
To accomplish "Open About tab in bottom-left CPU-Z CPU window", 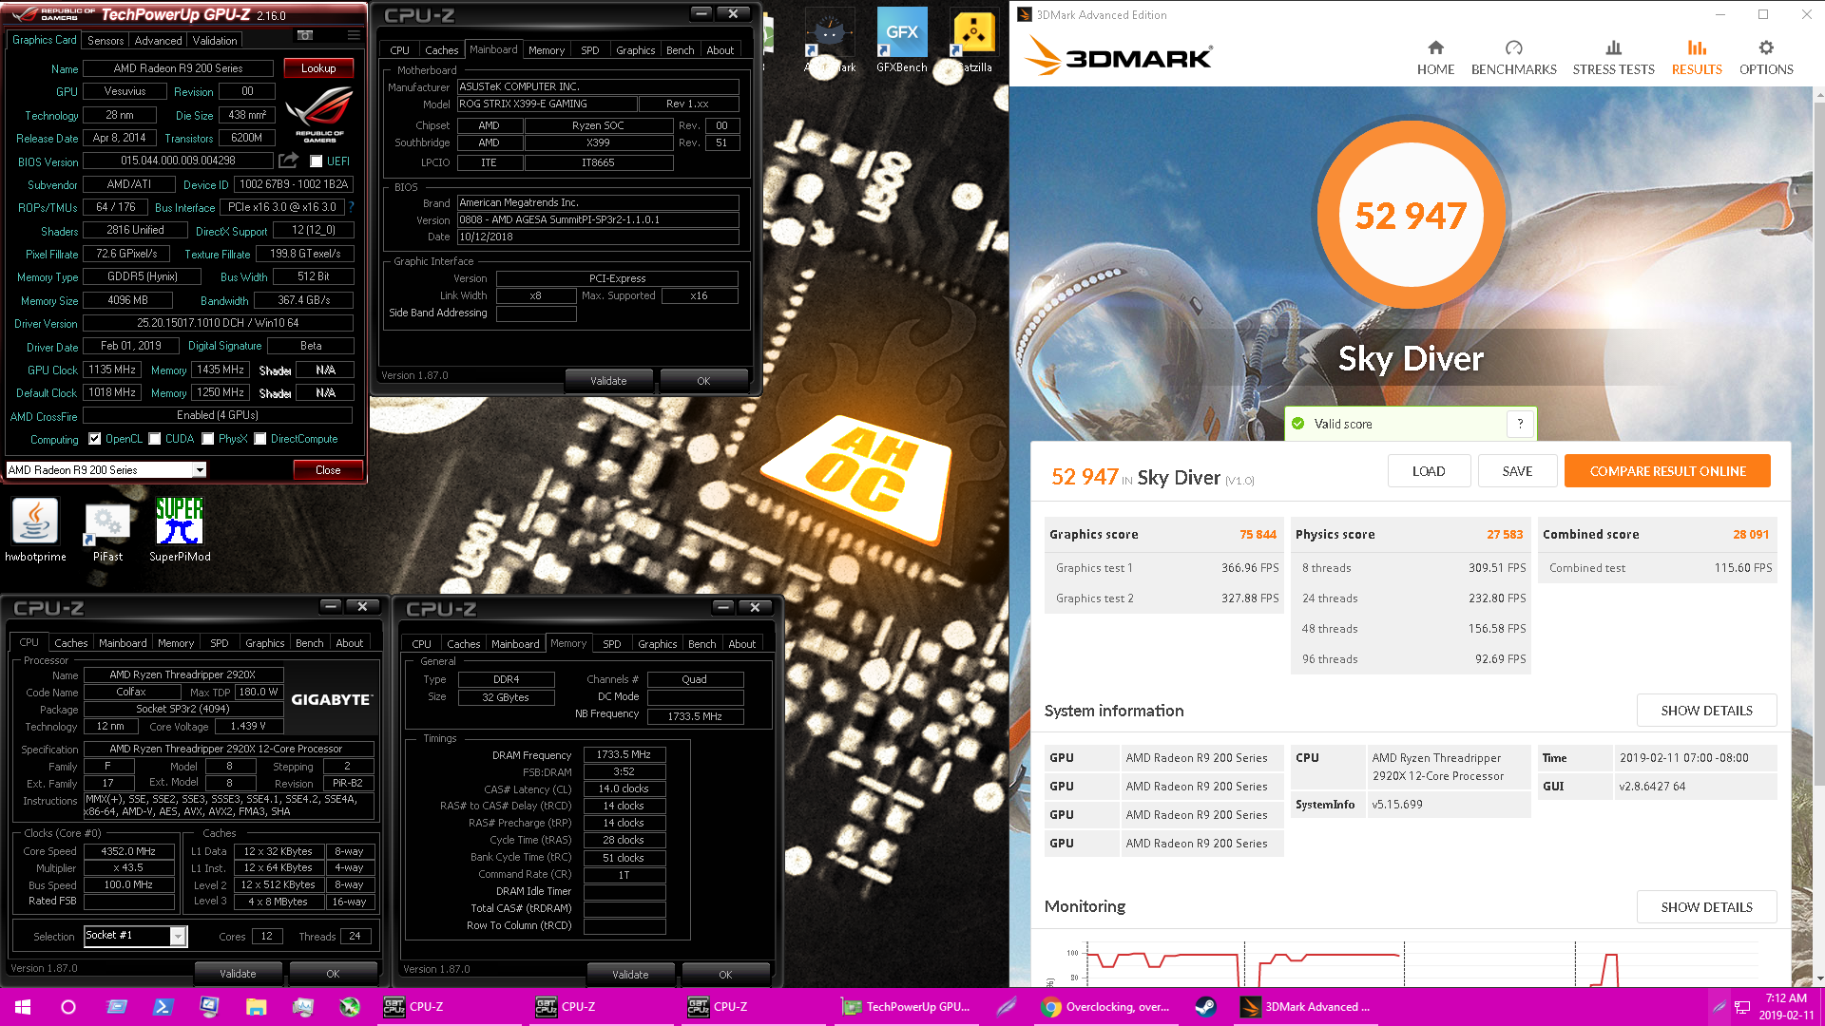I will [349, 643].
